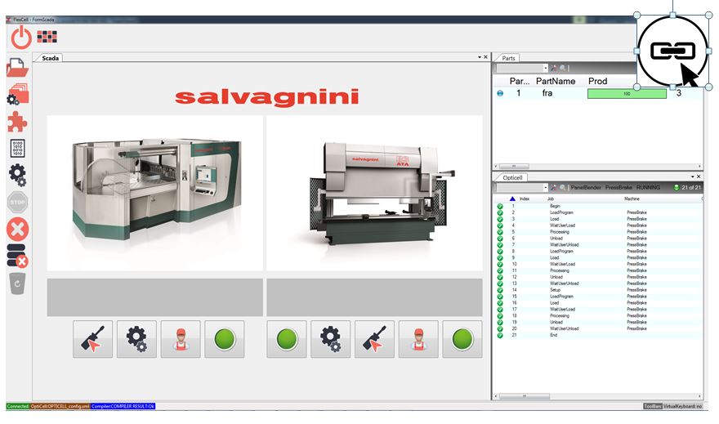Click clear-filter icon in Opticell toolbar
The height and width of the screenshot is (424, 719).
click(x=554, y=187)
